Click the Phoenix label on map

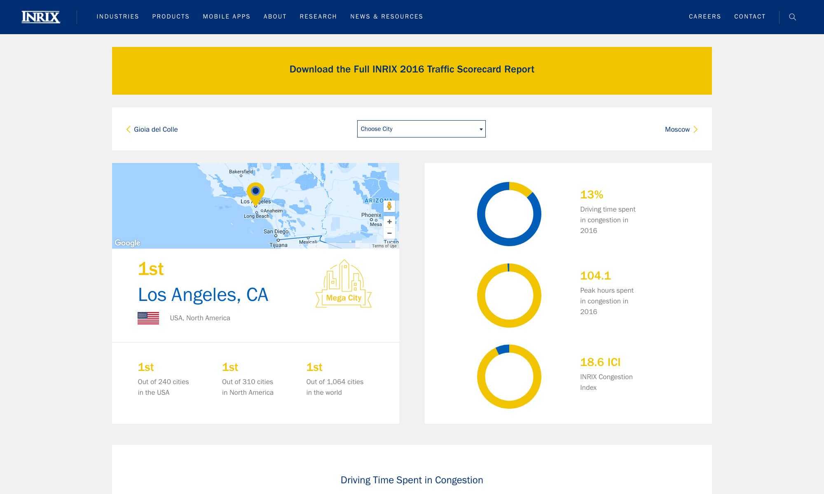coord(371,215)
